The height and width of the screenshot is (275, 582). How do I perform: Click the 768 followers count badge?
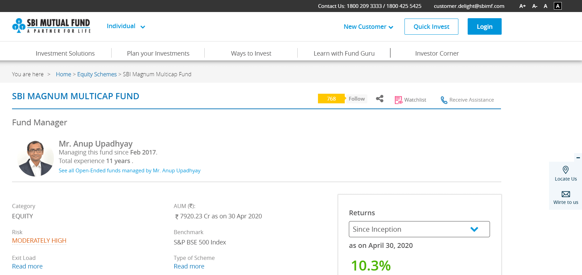[x=331, y=99]
